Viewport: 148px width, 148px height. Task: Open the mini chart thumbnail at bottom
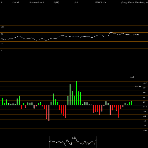click(x=73, y=142)
